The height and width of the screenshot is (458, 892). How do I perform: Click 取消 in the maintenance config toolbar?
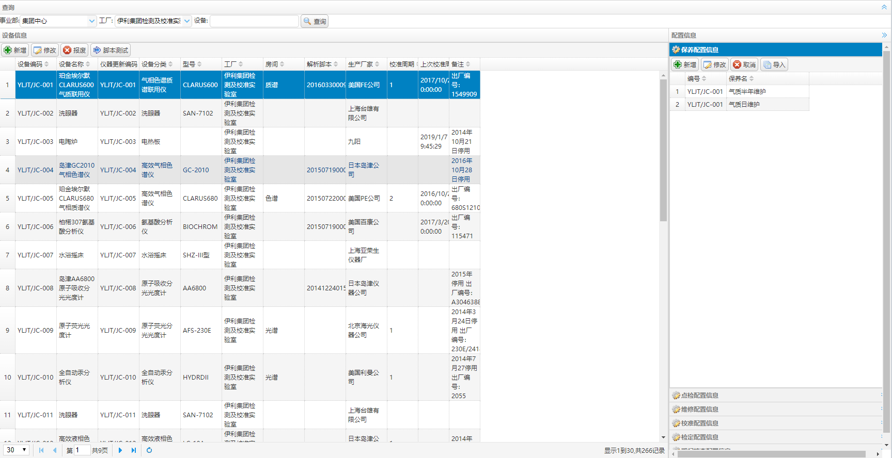[x=744, y=64]
